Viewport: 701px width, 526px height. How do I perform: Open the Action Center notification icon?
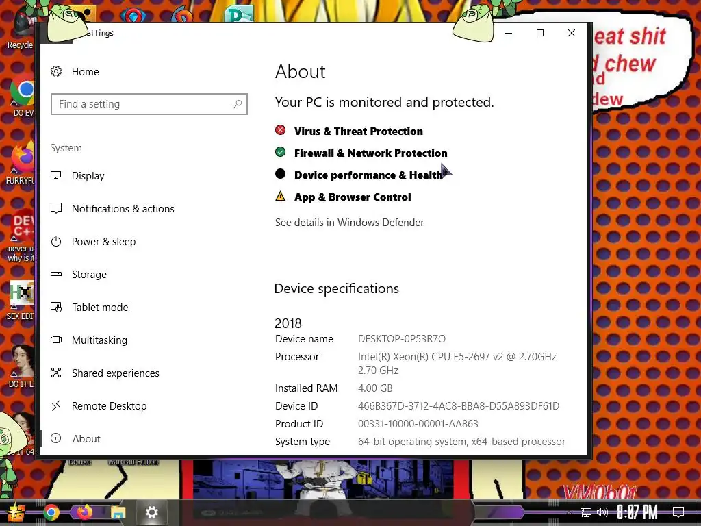(678, 512)
